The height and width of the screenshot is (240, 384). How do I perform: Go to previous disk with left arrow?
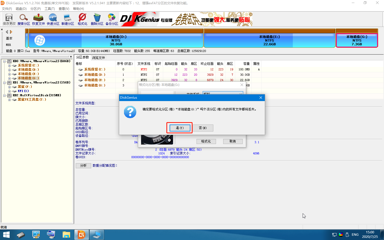(x=7, y=32)
